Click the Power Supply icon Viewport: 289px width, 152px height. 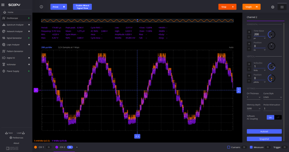pyautogui.click(x=4, y=71)
